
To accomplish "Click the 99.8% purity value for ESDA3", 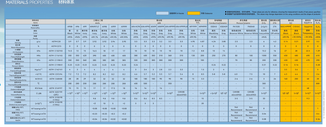I will click(x=214, y=37).
